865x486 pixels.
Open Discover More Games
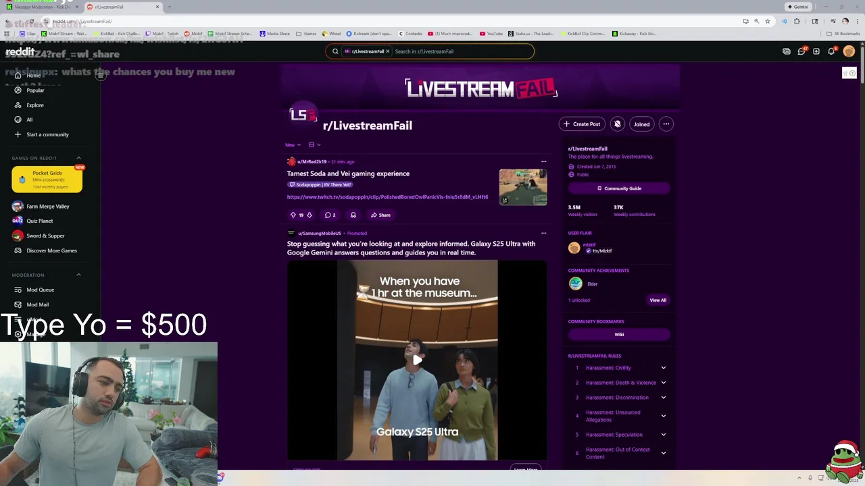click(51, 250)
